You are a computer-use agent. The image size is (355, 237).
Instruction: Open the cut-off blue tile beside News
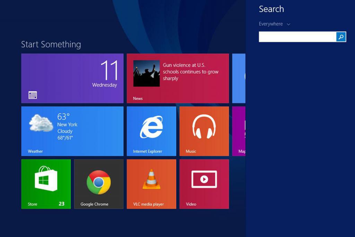point(239,78)
